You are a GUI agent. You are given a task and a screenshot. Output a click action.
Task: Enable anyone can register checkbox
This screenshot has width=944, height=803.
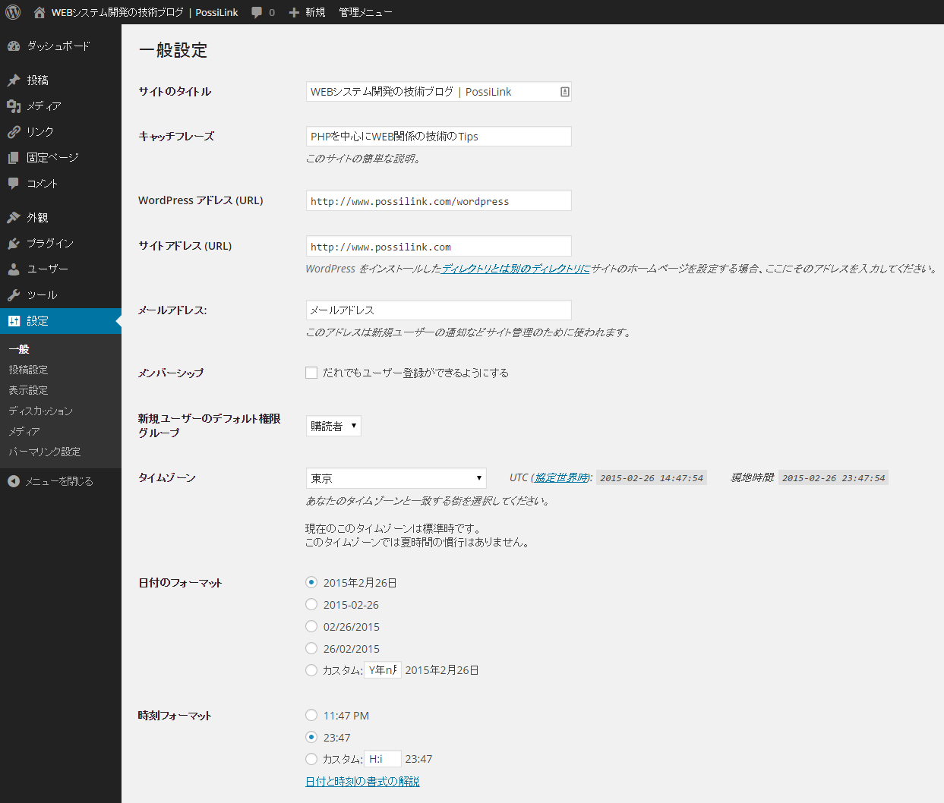click(311, 373)
